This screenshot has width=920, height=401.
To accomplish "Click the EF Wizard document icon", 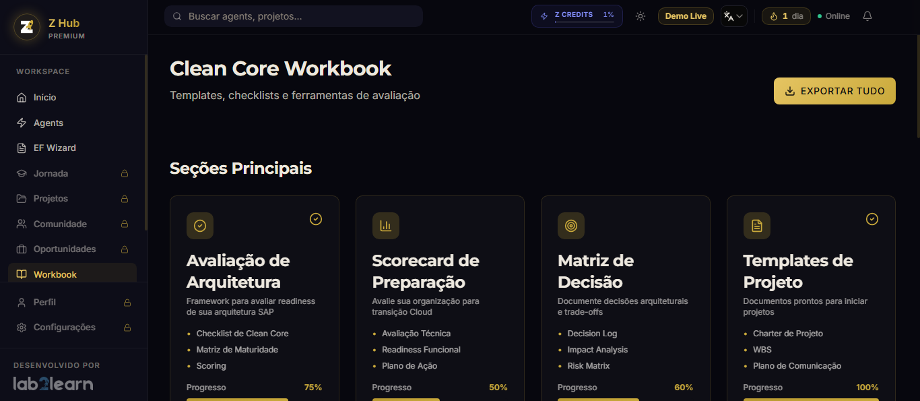I will tap(22, 148).
